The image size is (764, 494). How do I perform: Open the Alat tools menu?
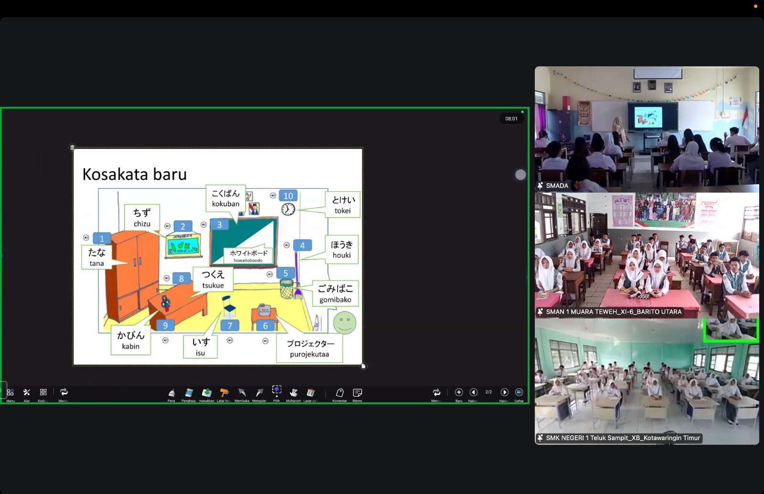pos(27,393)
